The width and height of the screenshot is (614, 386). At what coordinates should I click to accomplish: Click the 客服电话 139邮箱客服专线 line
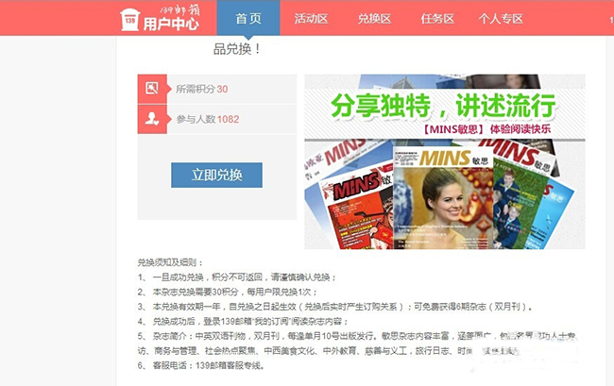201,365
